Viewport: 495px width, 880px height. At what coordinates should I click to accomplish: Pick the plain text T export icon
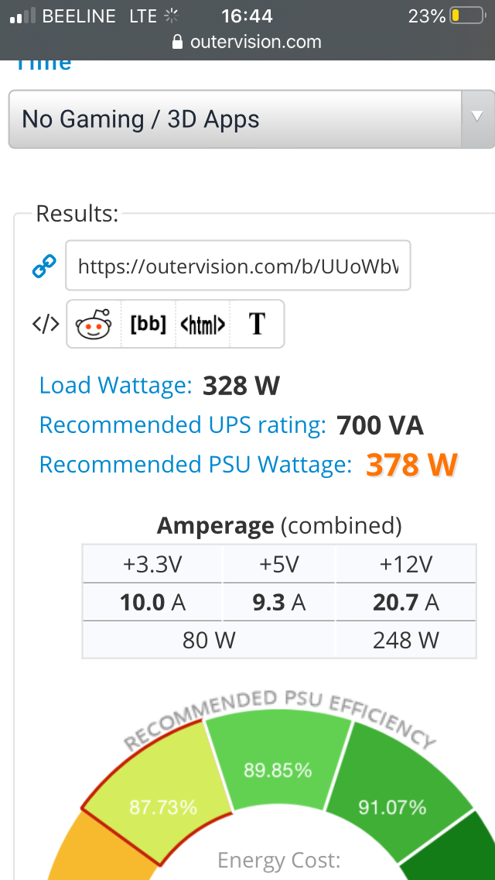tap(257, 324)
